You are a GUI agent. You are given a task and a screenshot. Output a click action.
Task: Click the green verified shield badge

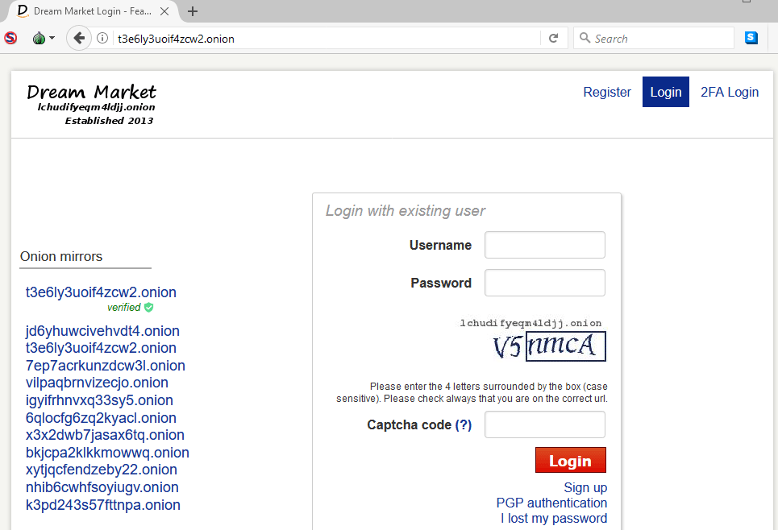[x=148, y=308]
